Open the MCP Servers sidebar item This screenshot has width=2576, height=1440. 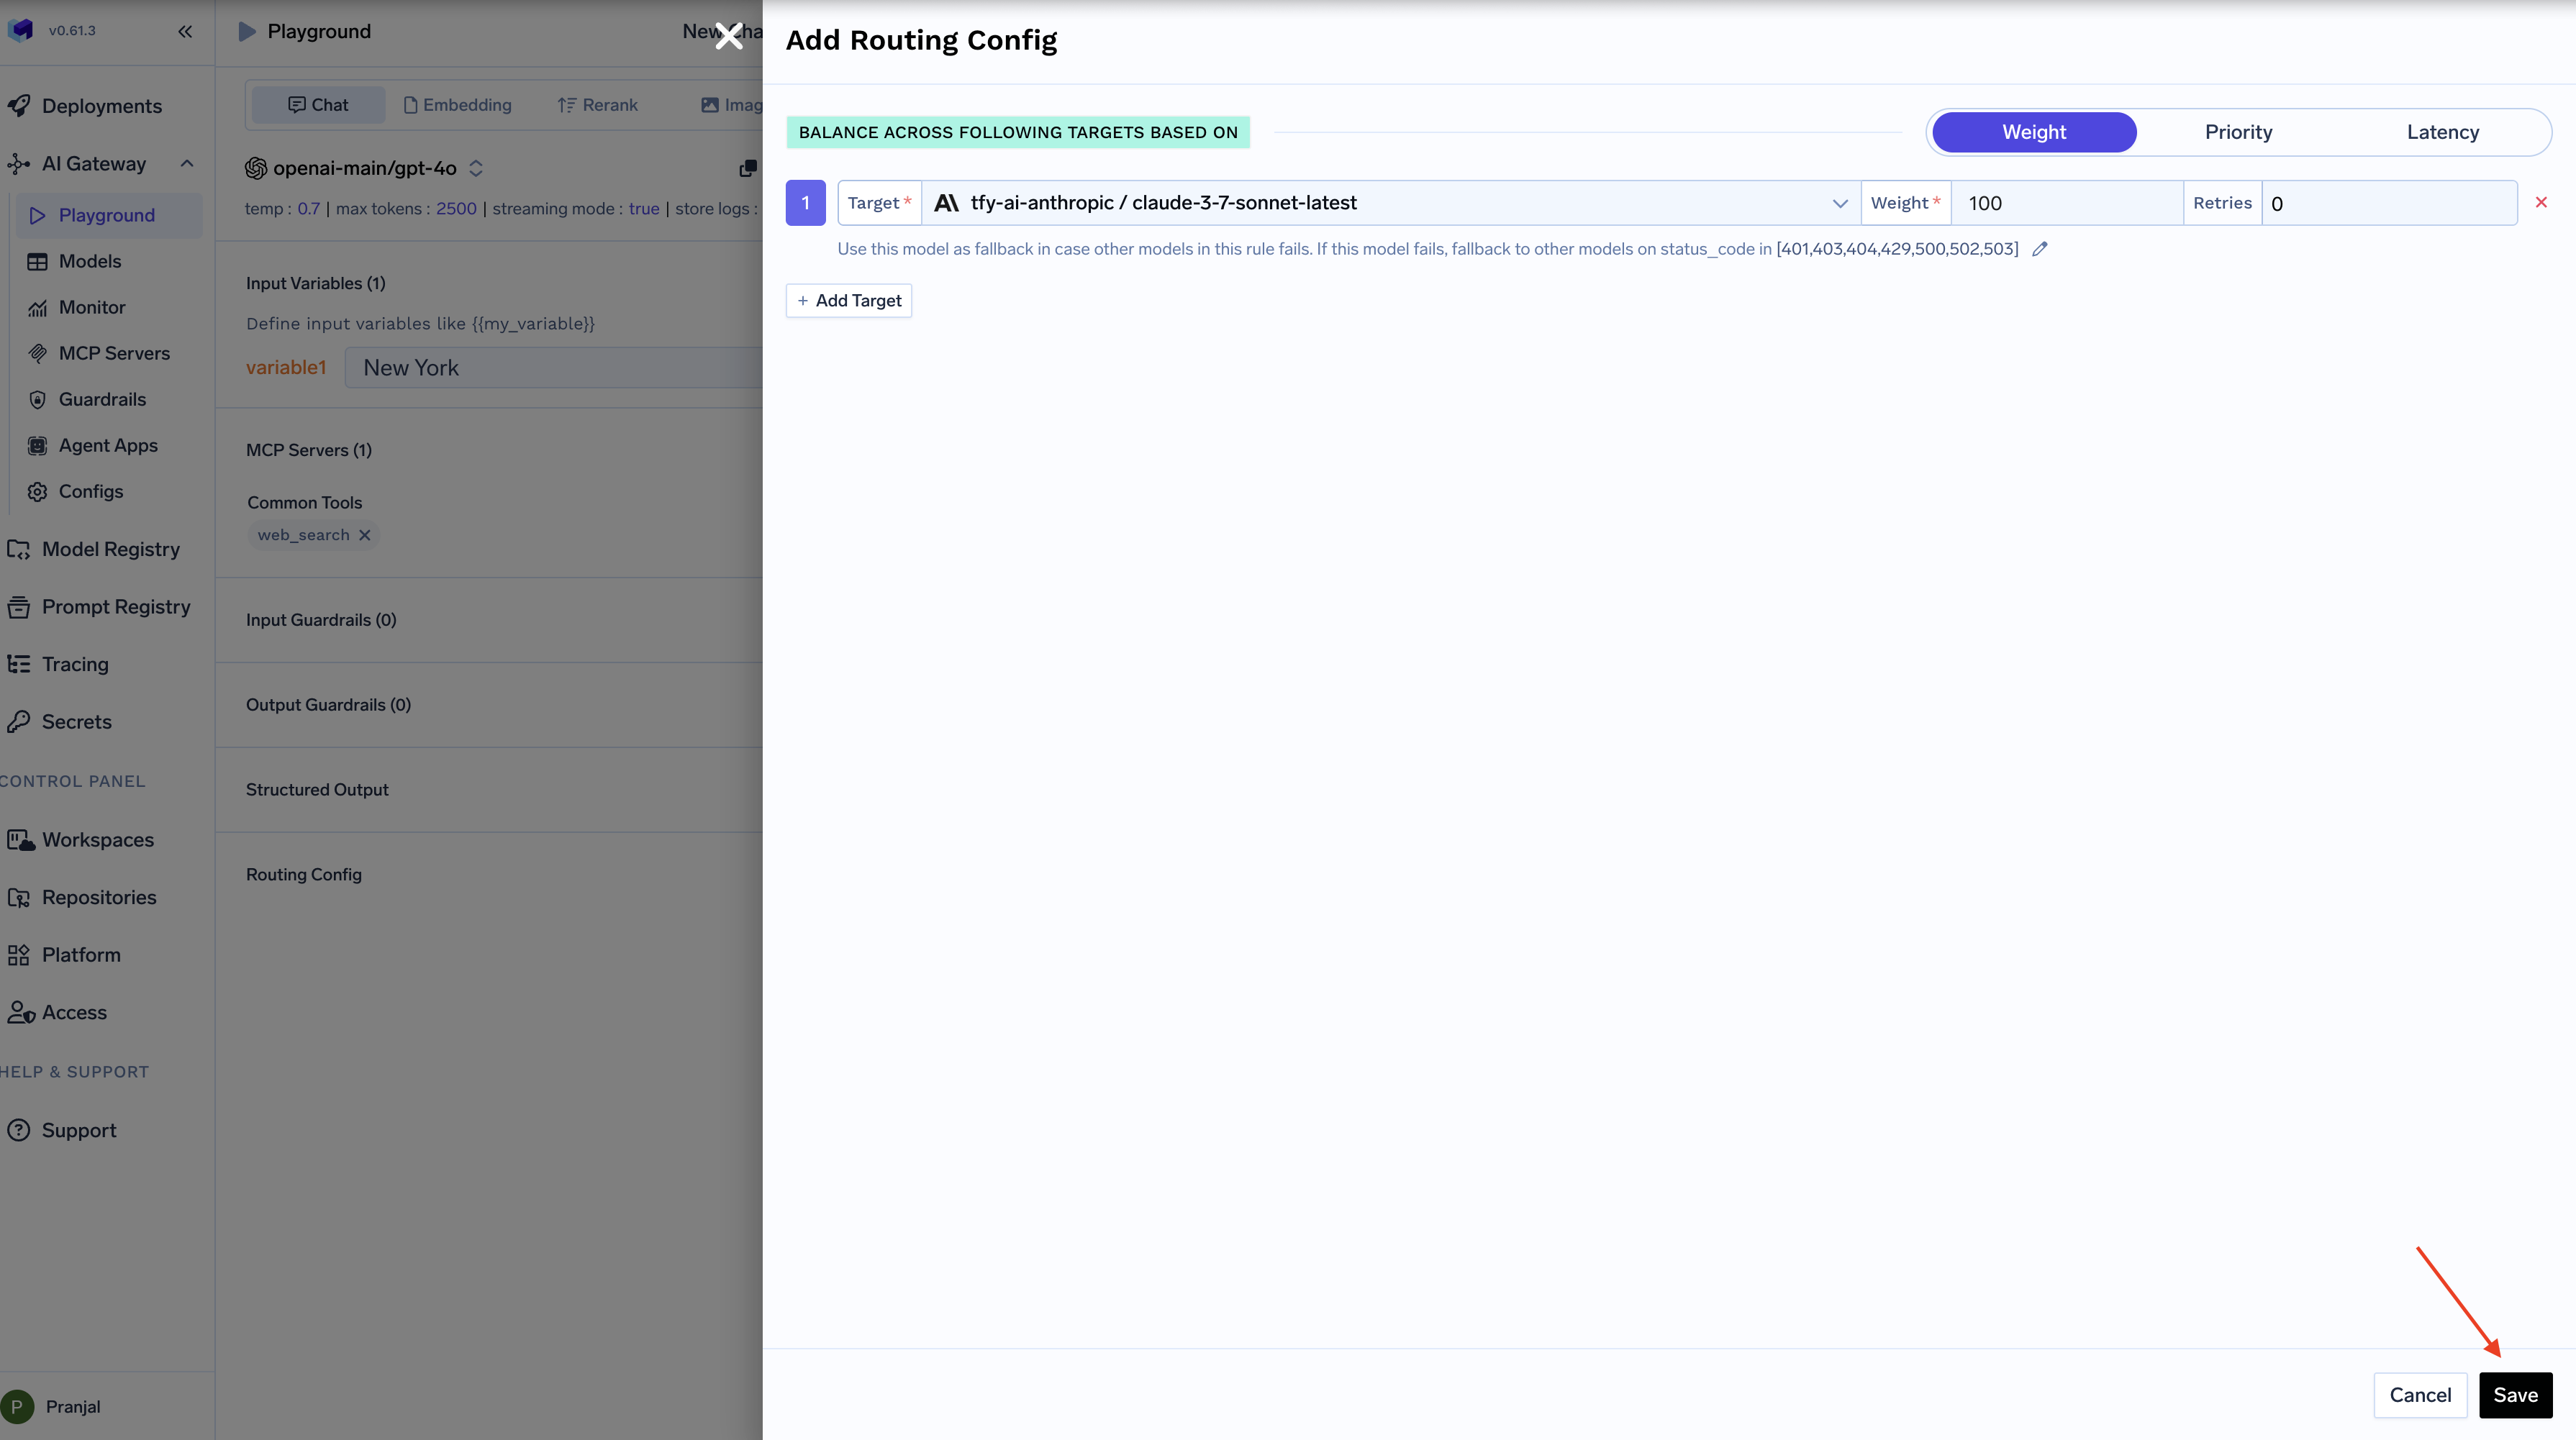[x=113, y=352]
